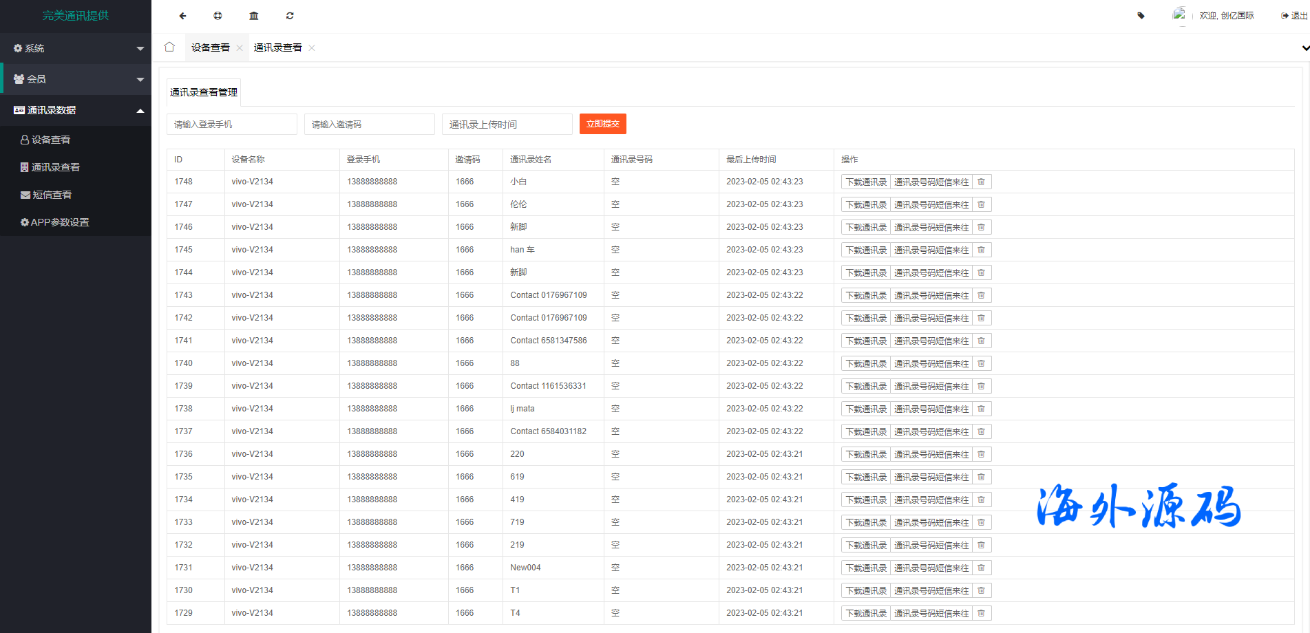This screenshot has height=633, width=1310.
Task: Click the orange 立即提交 button
Action: click(602, 124)
